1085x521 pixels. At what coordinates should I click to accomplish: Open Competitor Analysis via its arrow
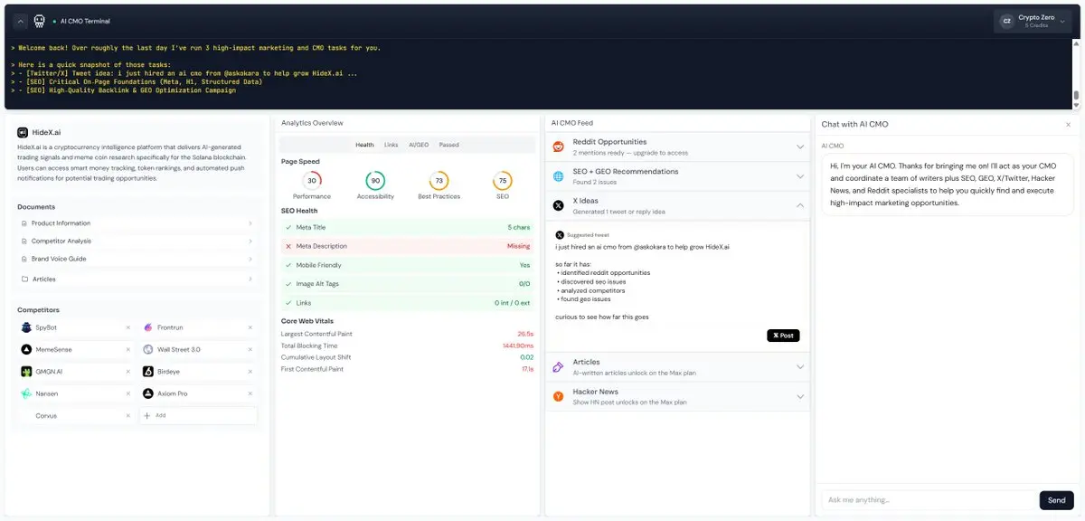pyautogui.click(x=250, y=242)
